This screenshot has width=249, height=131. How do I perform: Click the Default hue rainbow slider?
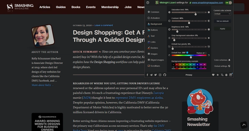point(189,55)
